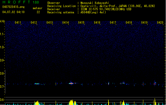166x105 pixels.
Task: Click the meteor echo between 0417 and 0418
Action: pyautogui.click(x=123, y=83)
